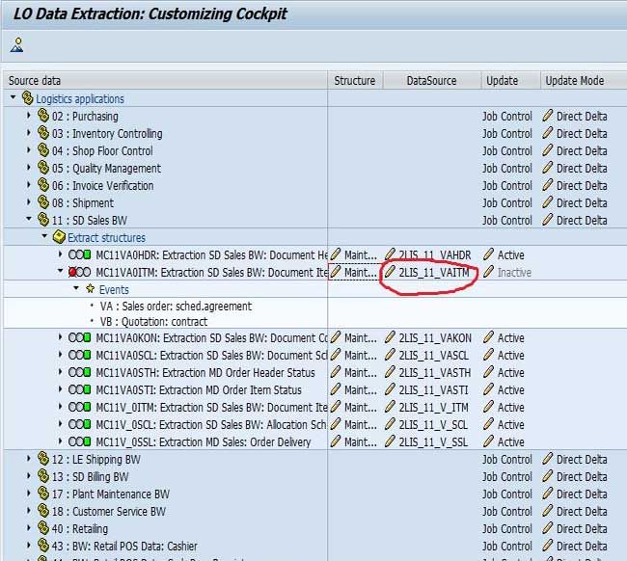This screenshot has height=561, width=627.
Task: Click the DataSource column header
Action: coord(432,81)
